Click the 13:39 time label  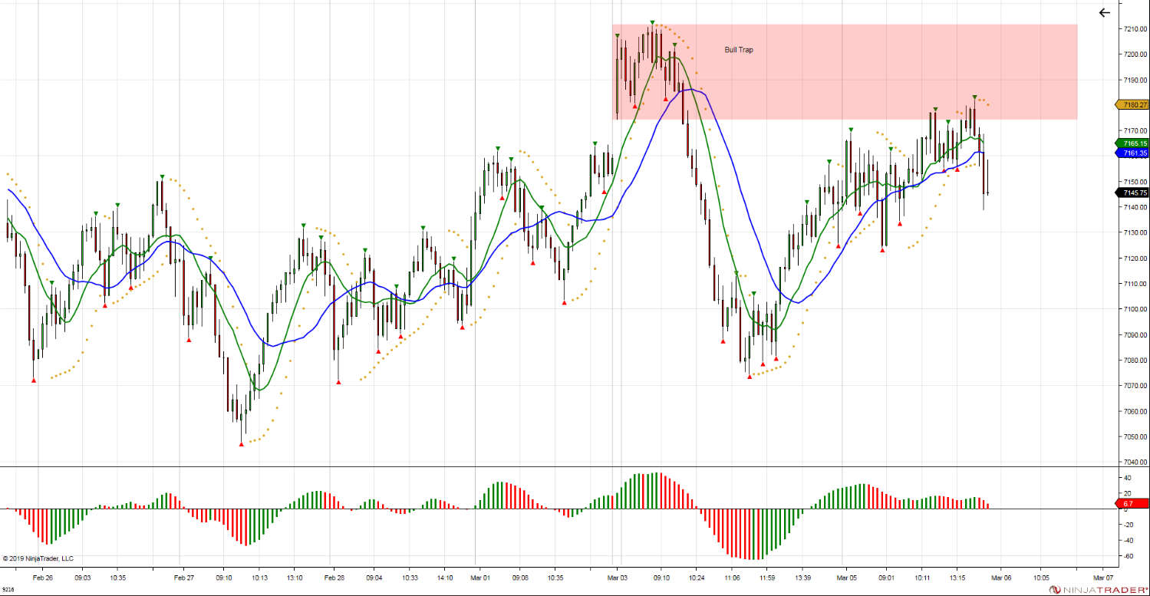click(803, 578)
